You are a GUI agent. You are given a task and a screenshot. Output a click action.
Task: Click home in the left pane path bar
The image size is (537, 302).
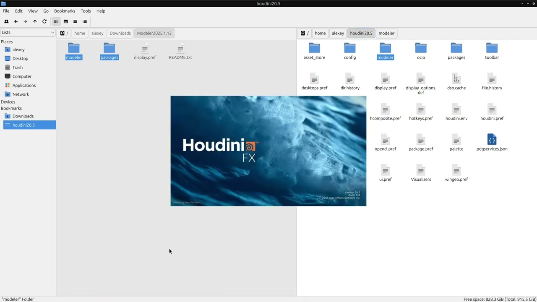(x=80, y=33)
